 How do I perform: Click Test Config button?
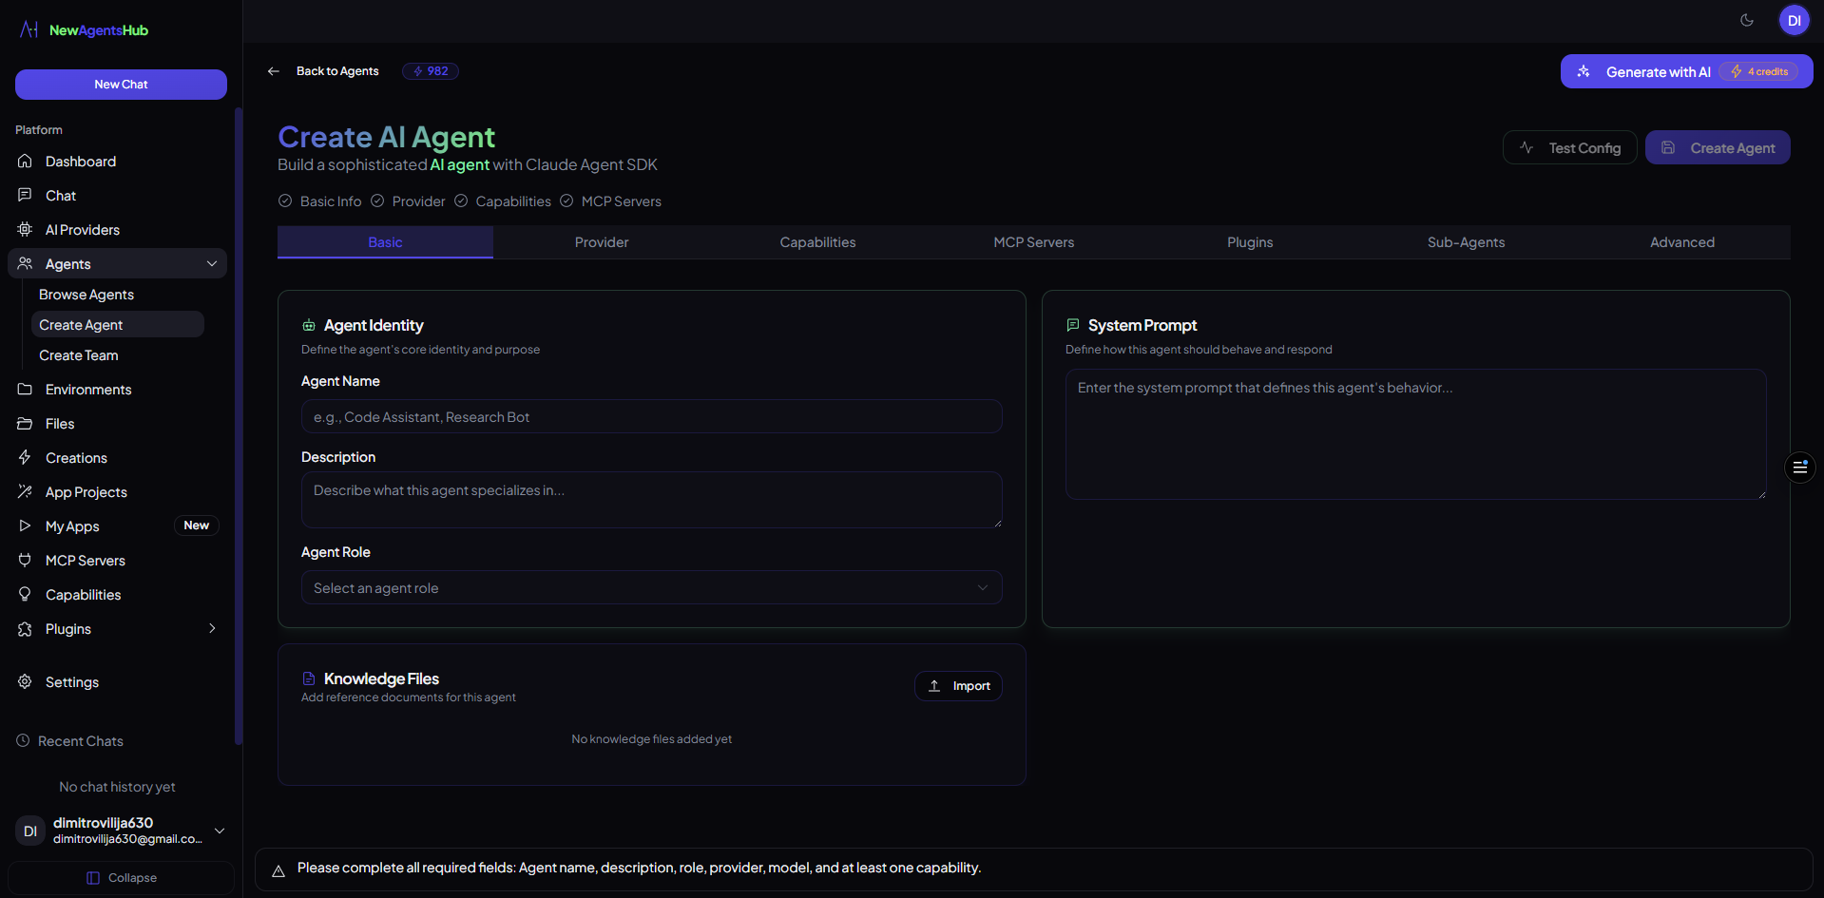[x=1569, y=147]
